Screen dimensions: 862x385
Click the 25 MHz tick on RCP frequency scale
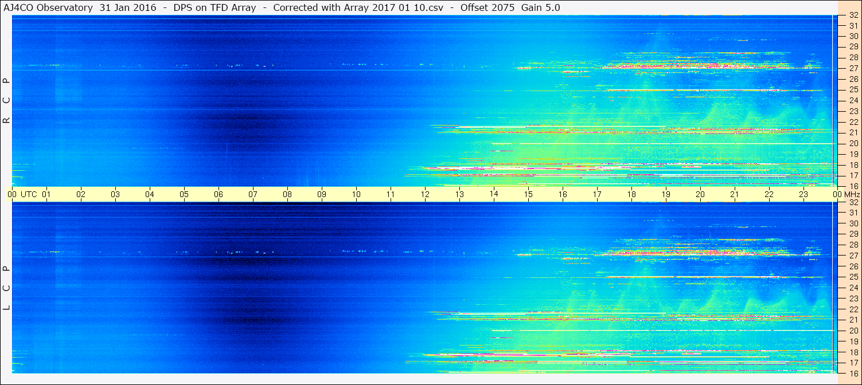click(853, 90)
